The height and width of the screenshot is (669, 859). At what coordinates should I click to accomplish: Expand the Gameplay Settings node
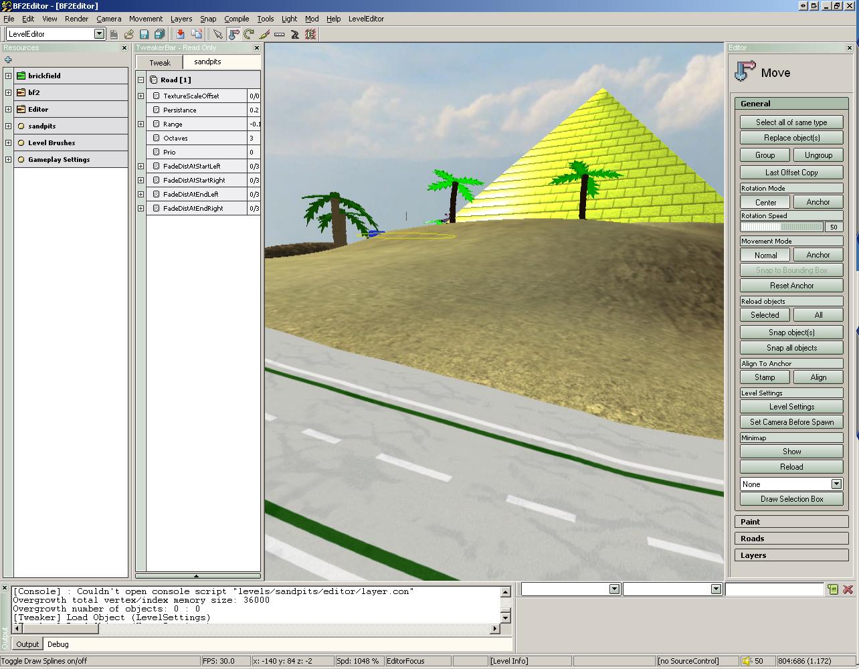[x=8, y=159]
